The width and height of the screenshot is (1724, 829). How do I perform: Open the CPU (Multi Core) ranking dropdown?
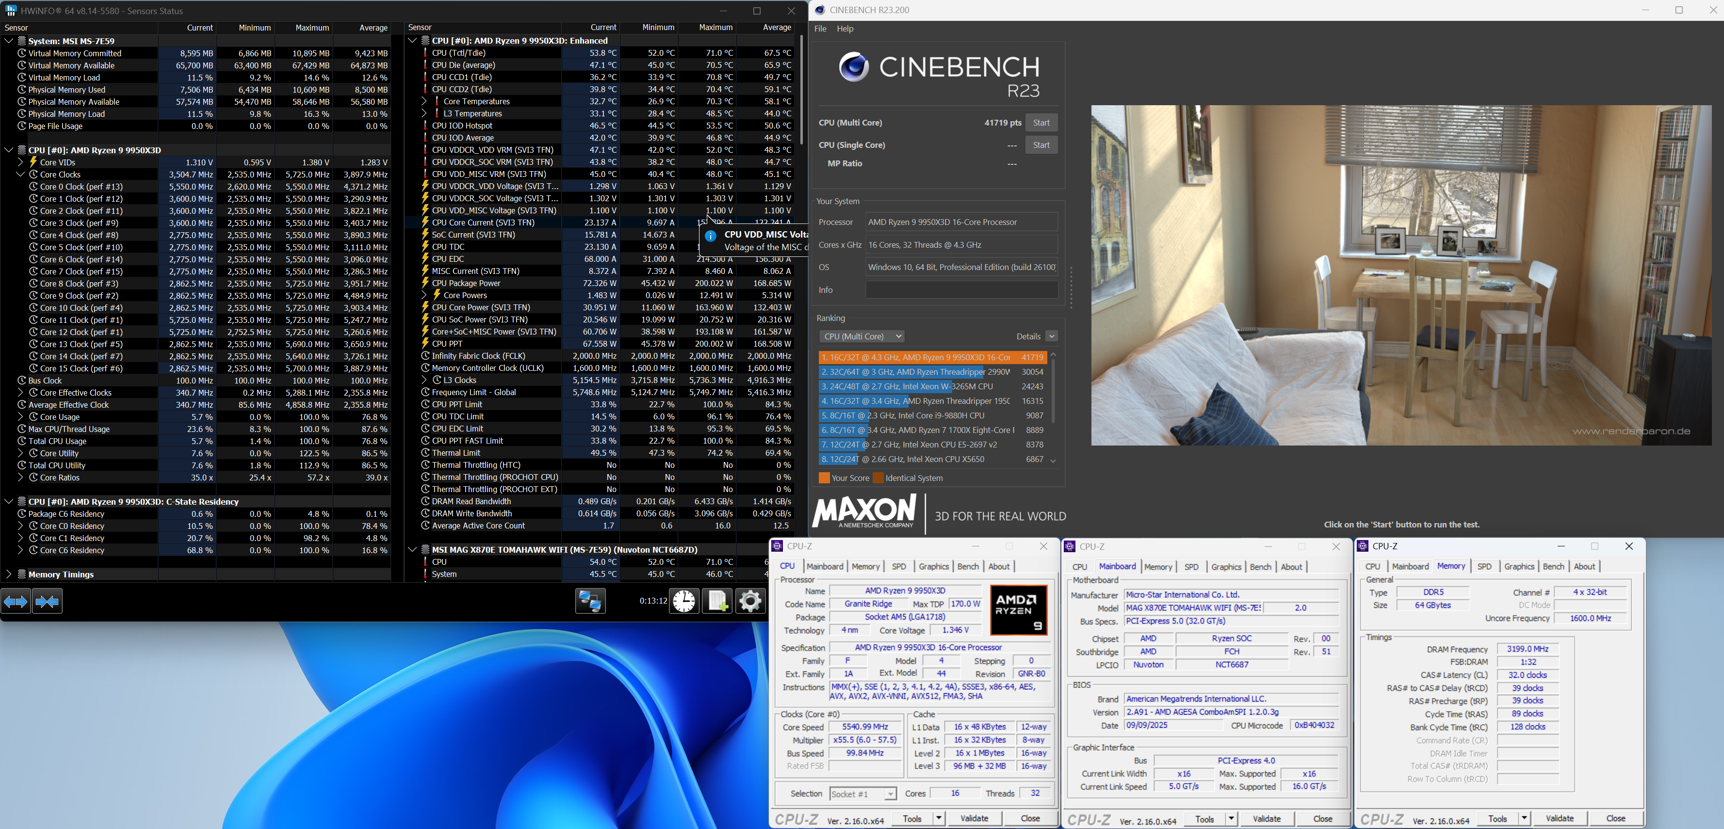[862, 336]
